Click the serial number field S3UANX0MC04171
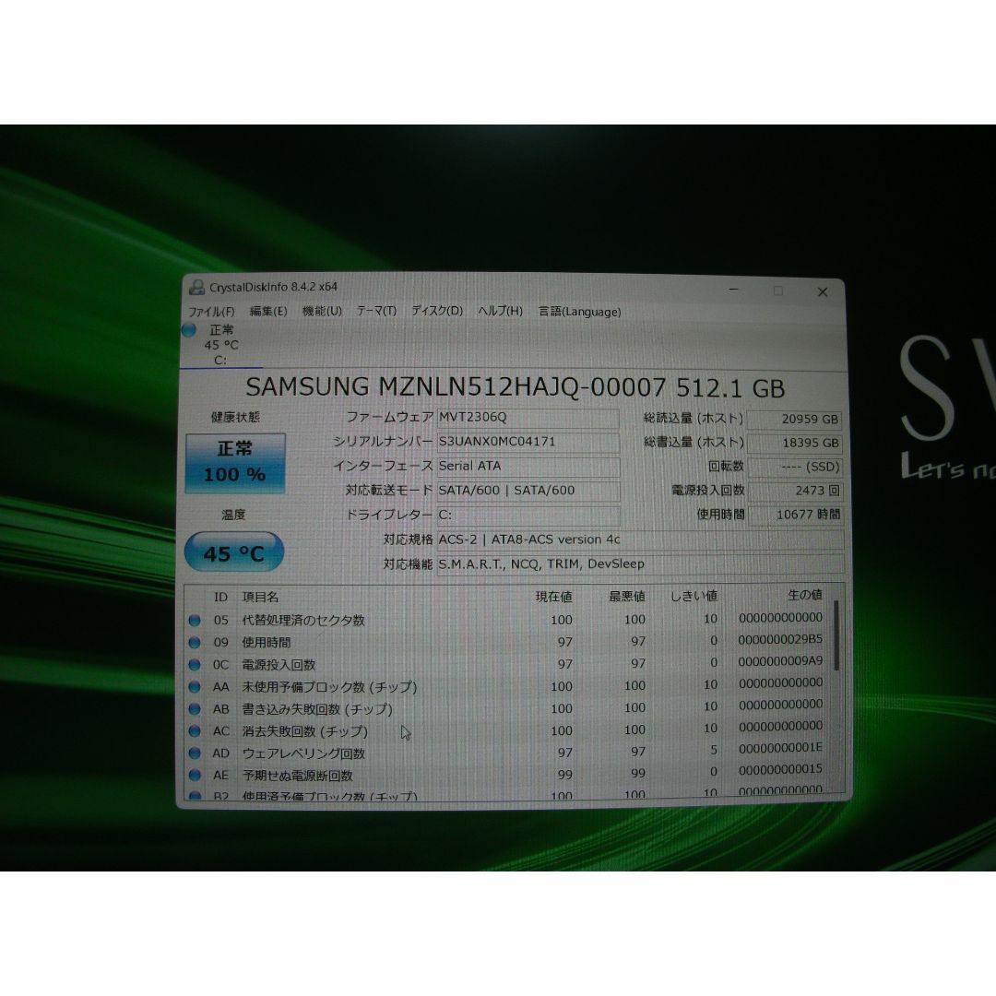The height and width of the screenshot is (996, 996). 528,442
